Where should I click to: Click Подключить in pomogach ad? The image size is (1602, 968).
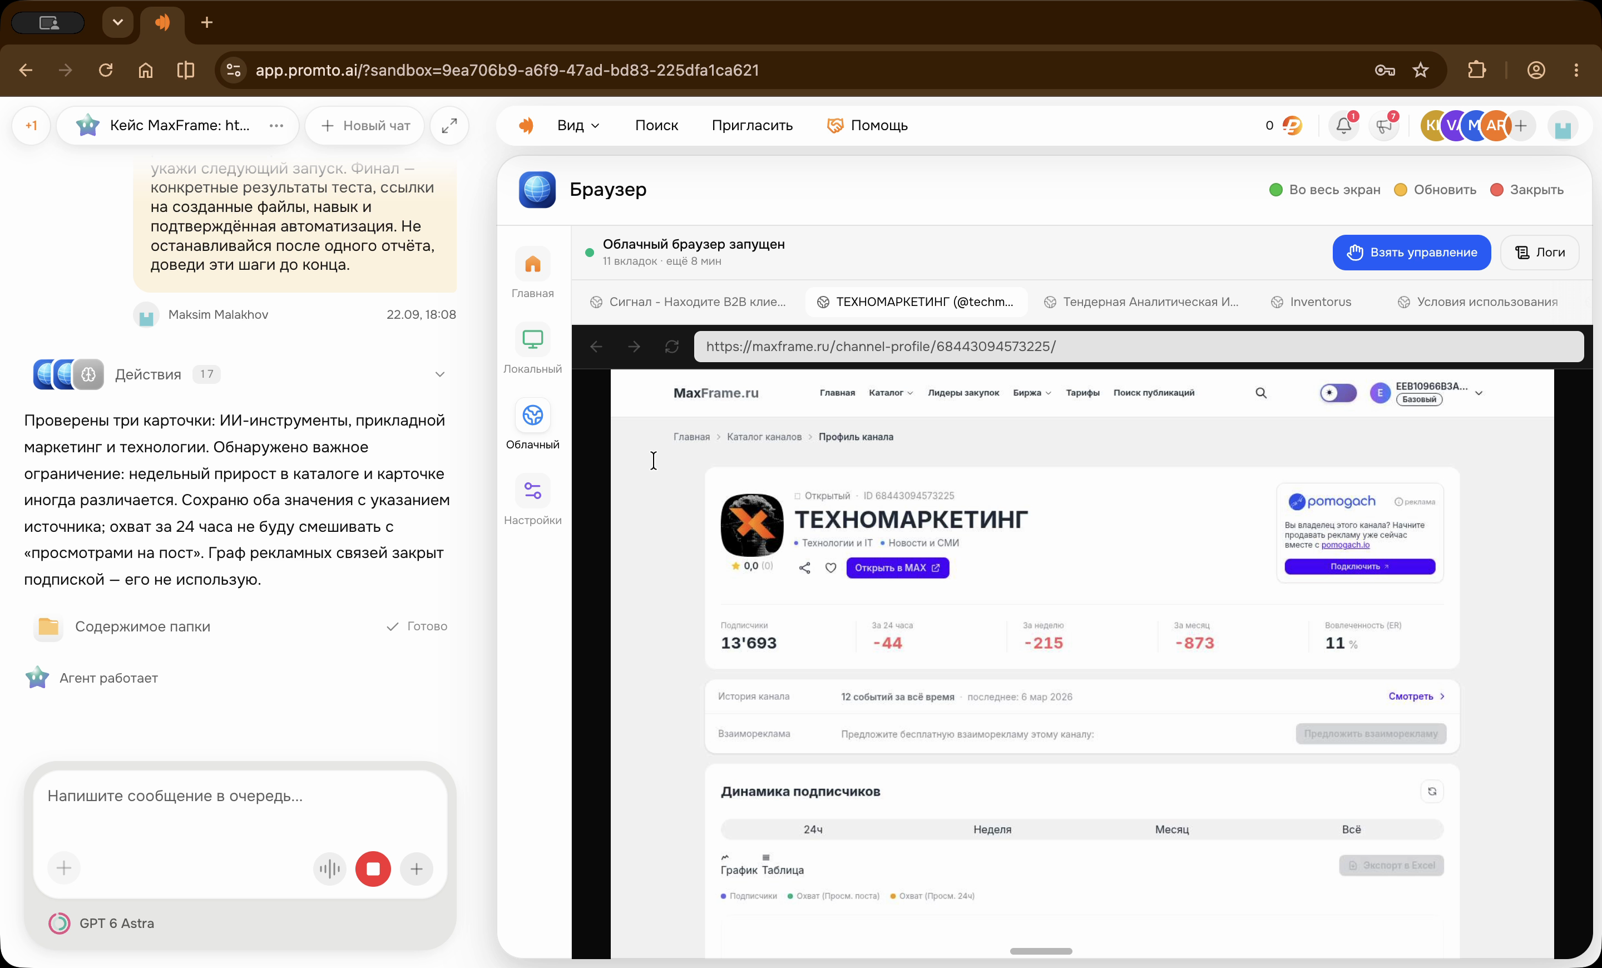1359,566
